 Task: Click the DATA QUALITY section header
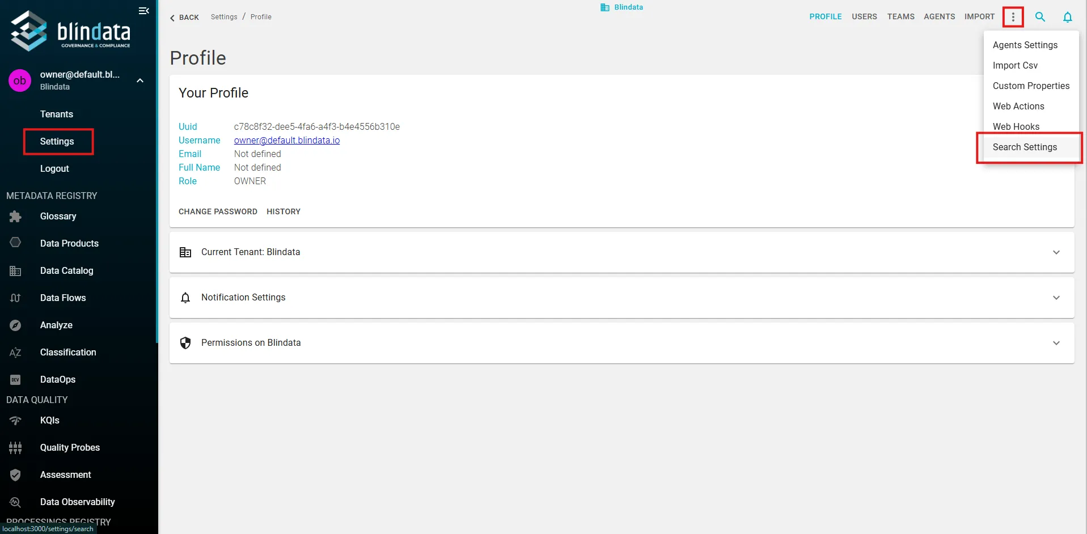37,400
